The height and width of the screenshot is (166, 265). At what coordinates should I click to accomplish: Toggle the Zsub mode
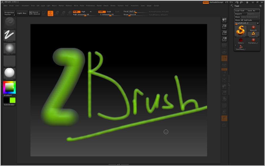pos(109,12)
